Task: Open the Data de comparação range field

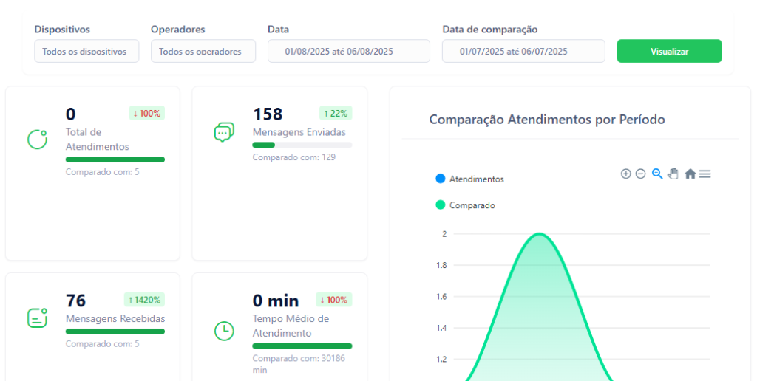Action: pyautogui.click(x=524, y=51)
